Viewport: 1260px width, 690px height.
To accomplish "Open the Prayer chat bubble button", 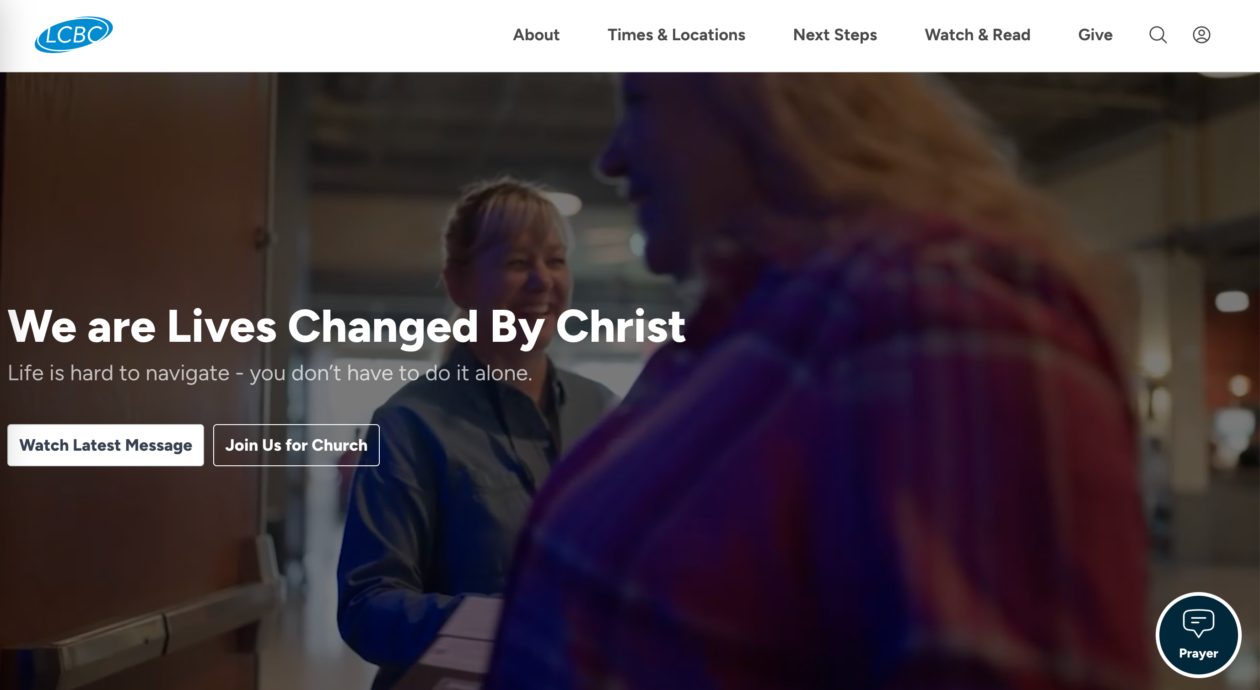I will pyautogui.click(x=1198, y=635).
